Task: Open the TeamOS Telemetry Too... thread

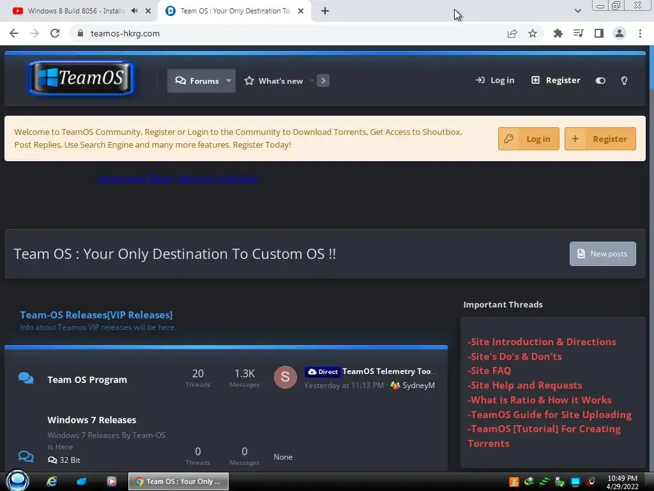Action: (389, 371)
